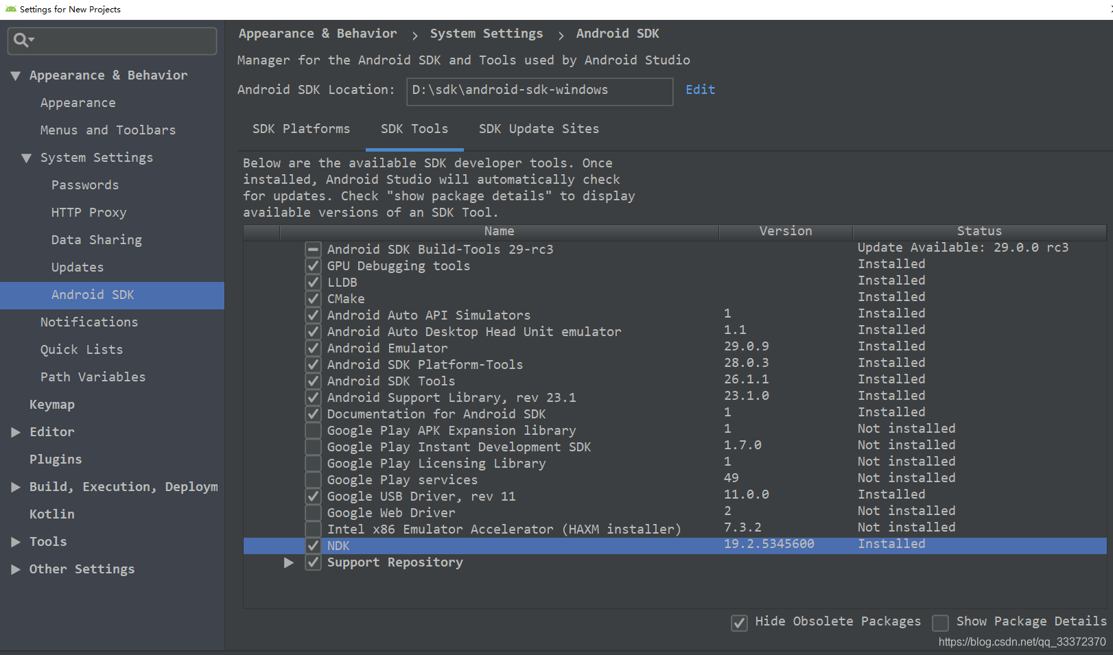The height and width of the screenshot is (655, 1113).
Task: Select the NDK version 19.2.5345600 cell
Action: pos(769,544)
